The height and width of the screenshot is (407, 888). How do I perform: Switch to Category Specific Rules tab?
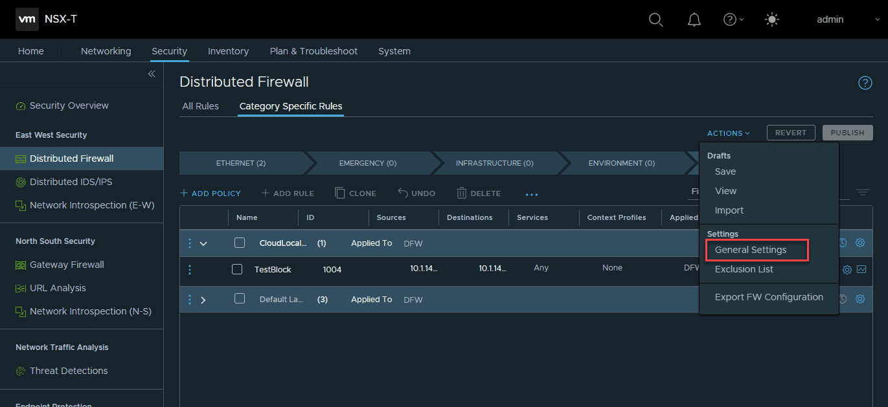pos(291,106)
